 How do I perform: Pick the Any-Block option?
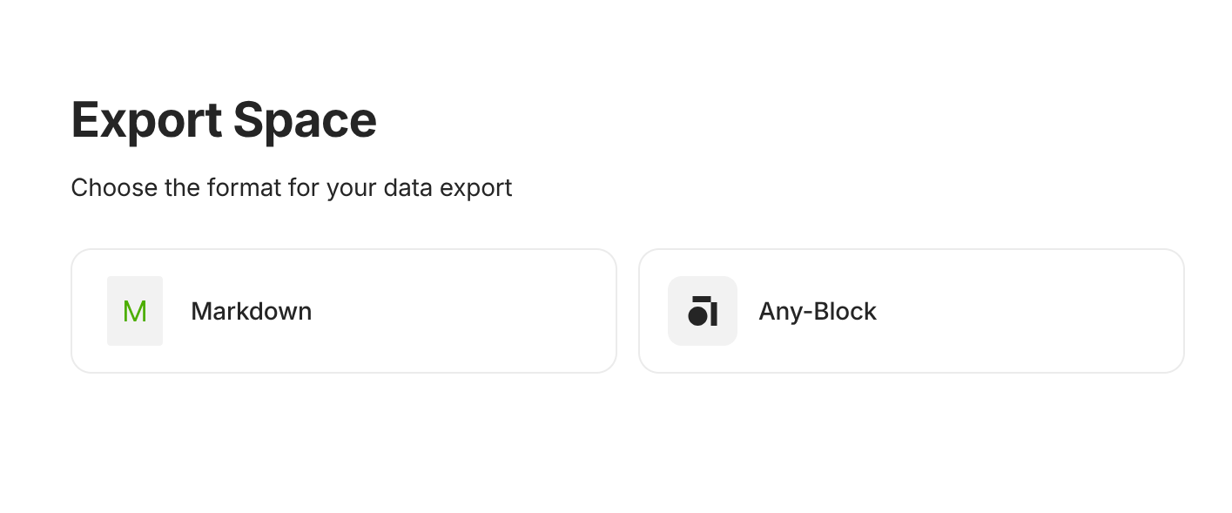[x=911, y=311]
